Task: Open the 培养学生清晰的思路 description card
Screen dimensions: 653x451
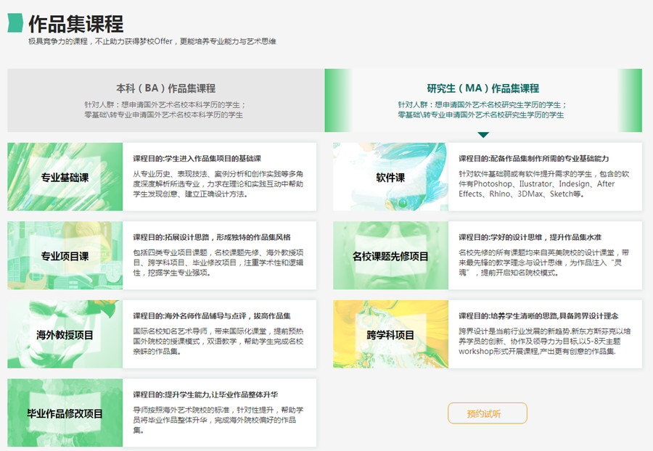Action: 545,334
